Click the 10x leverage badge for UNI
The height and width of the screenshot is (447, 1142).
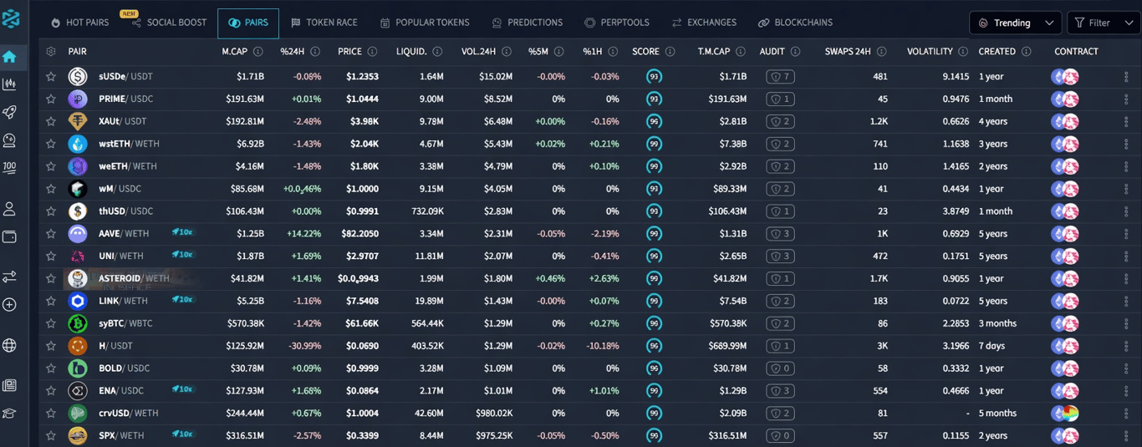coord(183,255)
